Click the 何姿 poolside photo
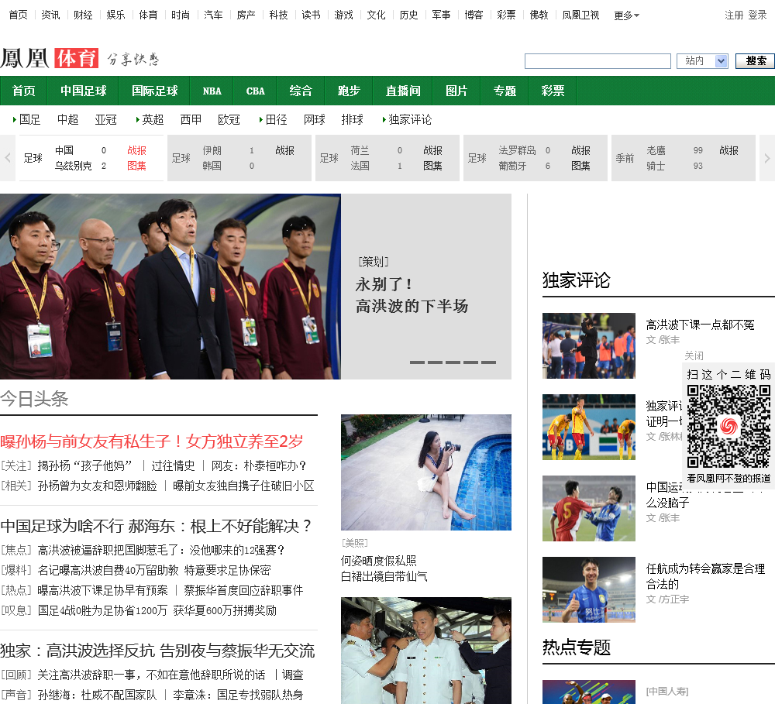This screenshot has height=704, width=775. point(426,472)
